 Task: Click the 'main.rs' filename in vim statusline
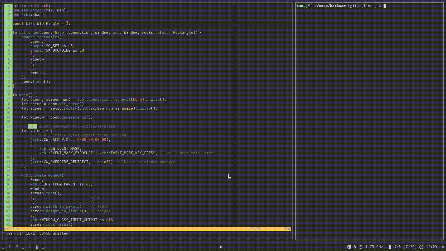click(11, 229)
